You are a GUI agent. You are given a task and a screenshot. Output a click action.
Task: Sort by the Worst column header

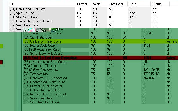[x=99, y=4]
